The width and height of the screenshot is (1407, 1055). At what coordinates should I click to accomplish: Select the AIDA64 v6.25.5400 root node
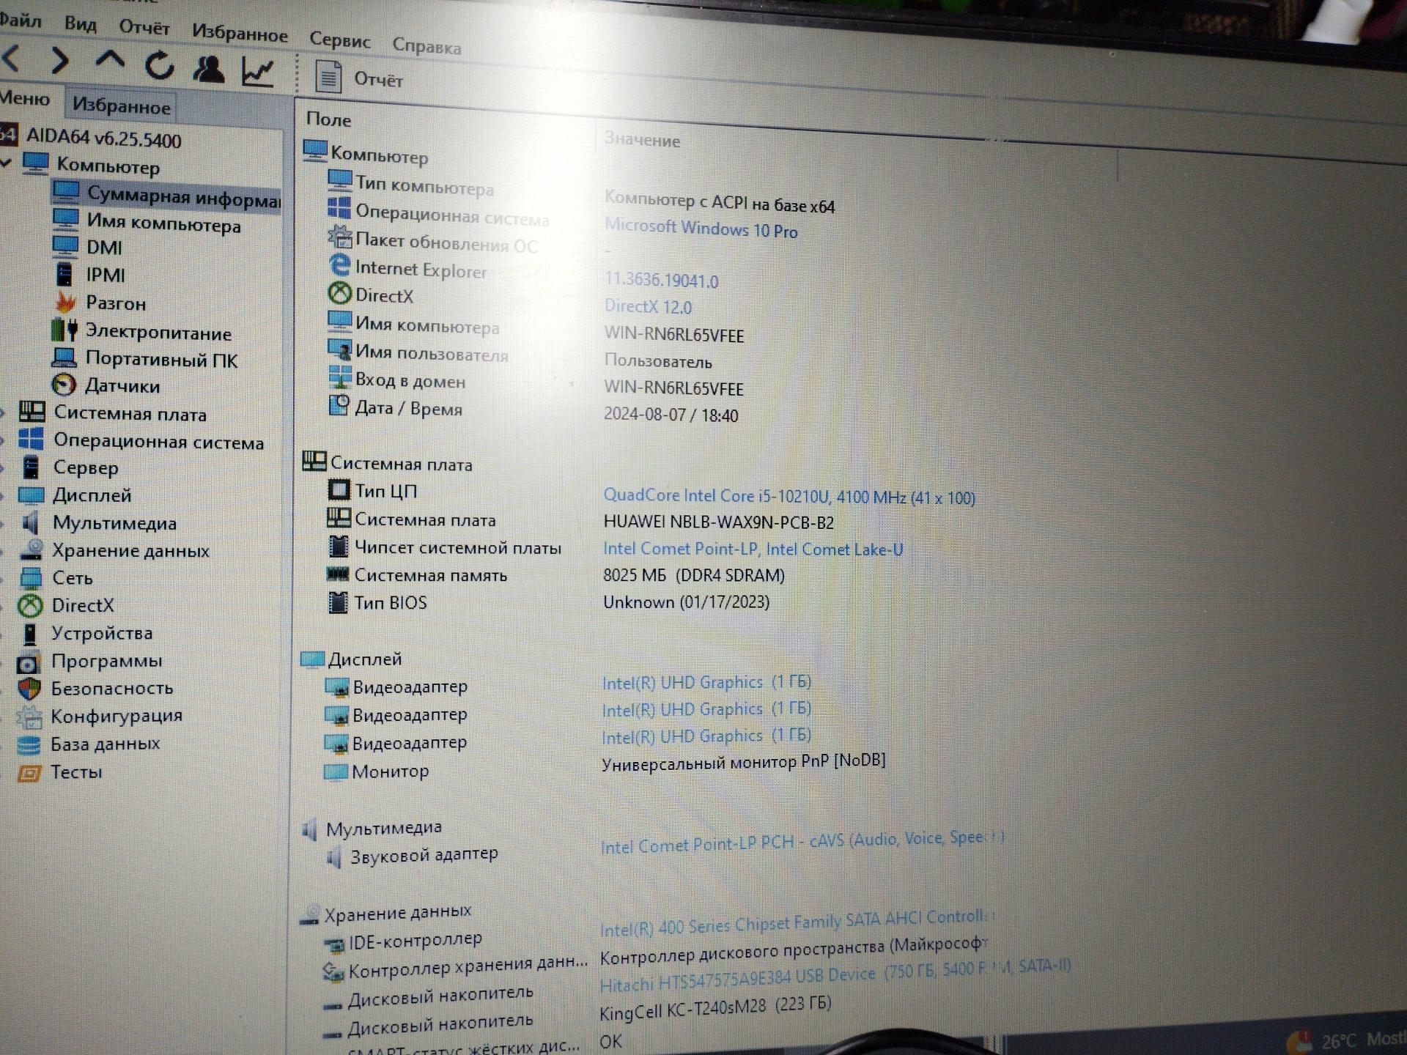[x=92, y=137]
